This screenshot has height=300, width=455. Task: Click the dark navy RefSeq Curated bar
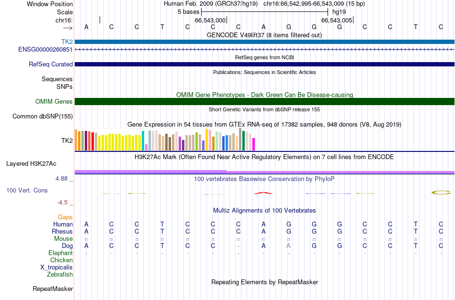click(264, 64)
